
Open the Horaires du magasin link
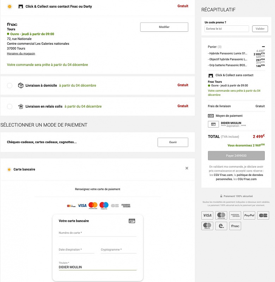(21, 54)
